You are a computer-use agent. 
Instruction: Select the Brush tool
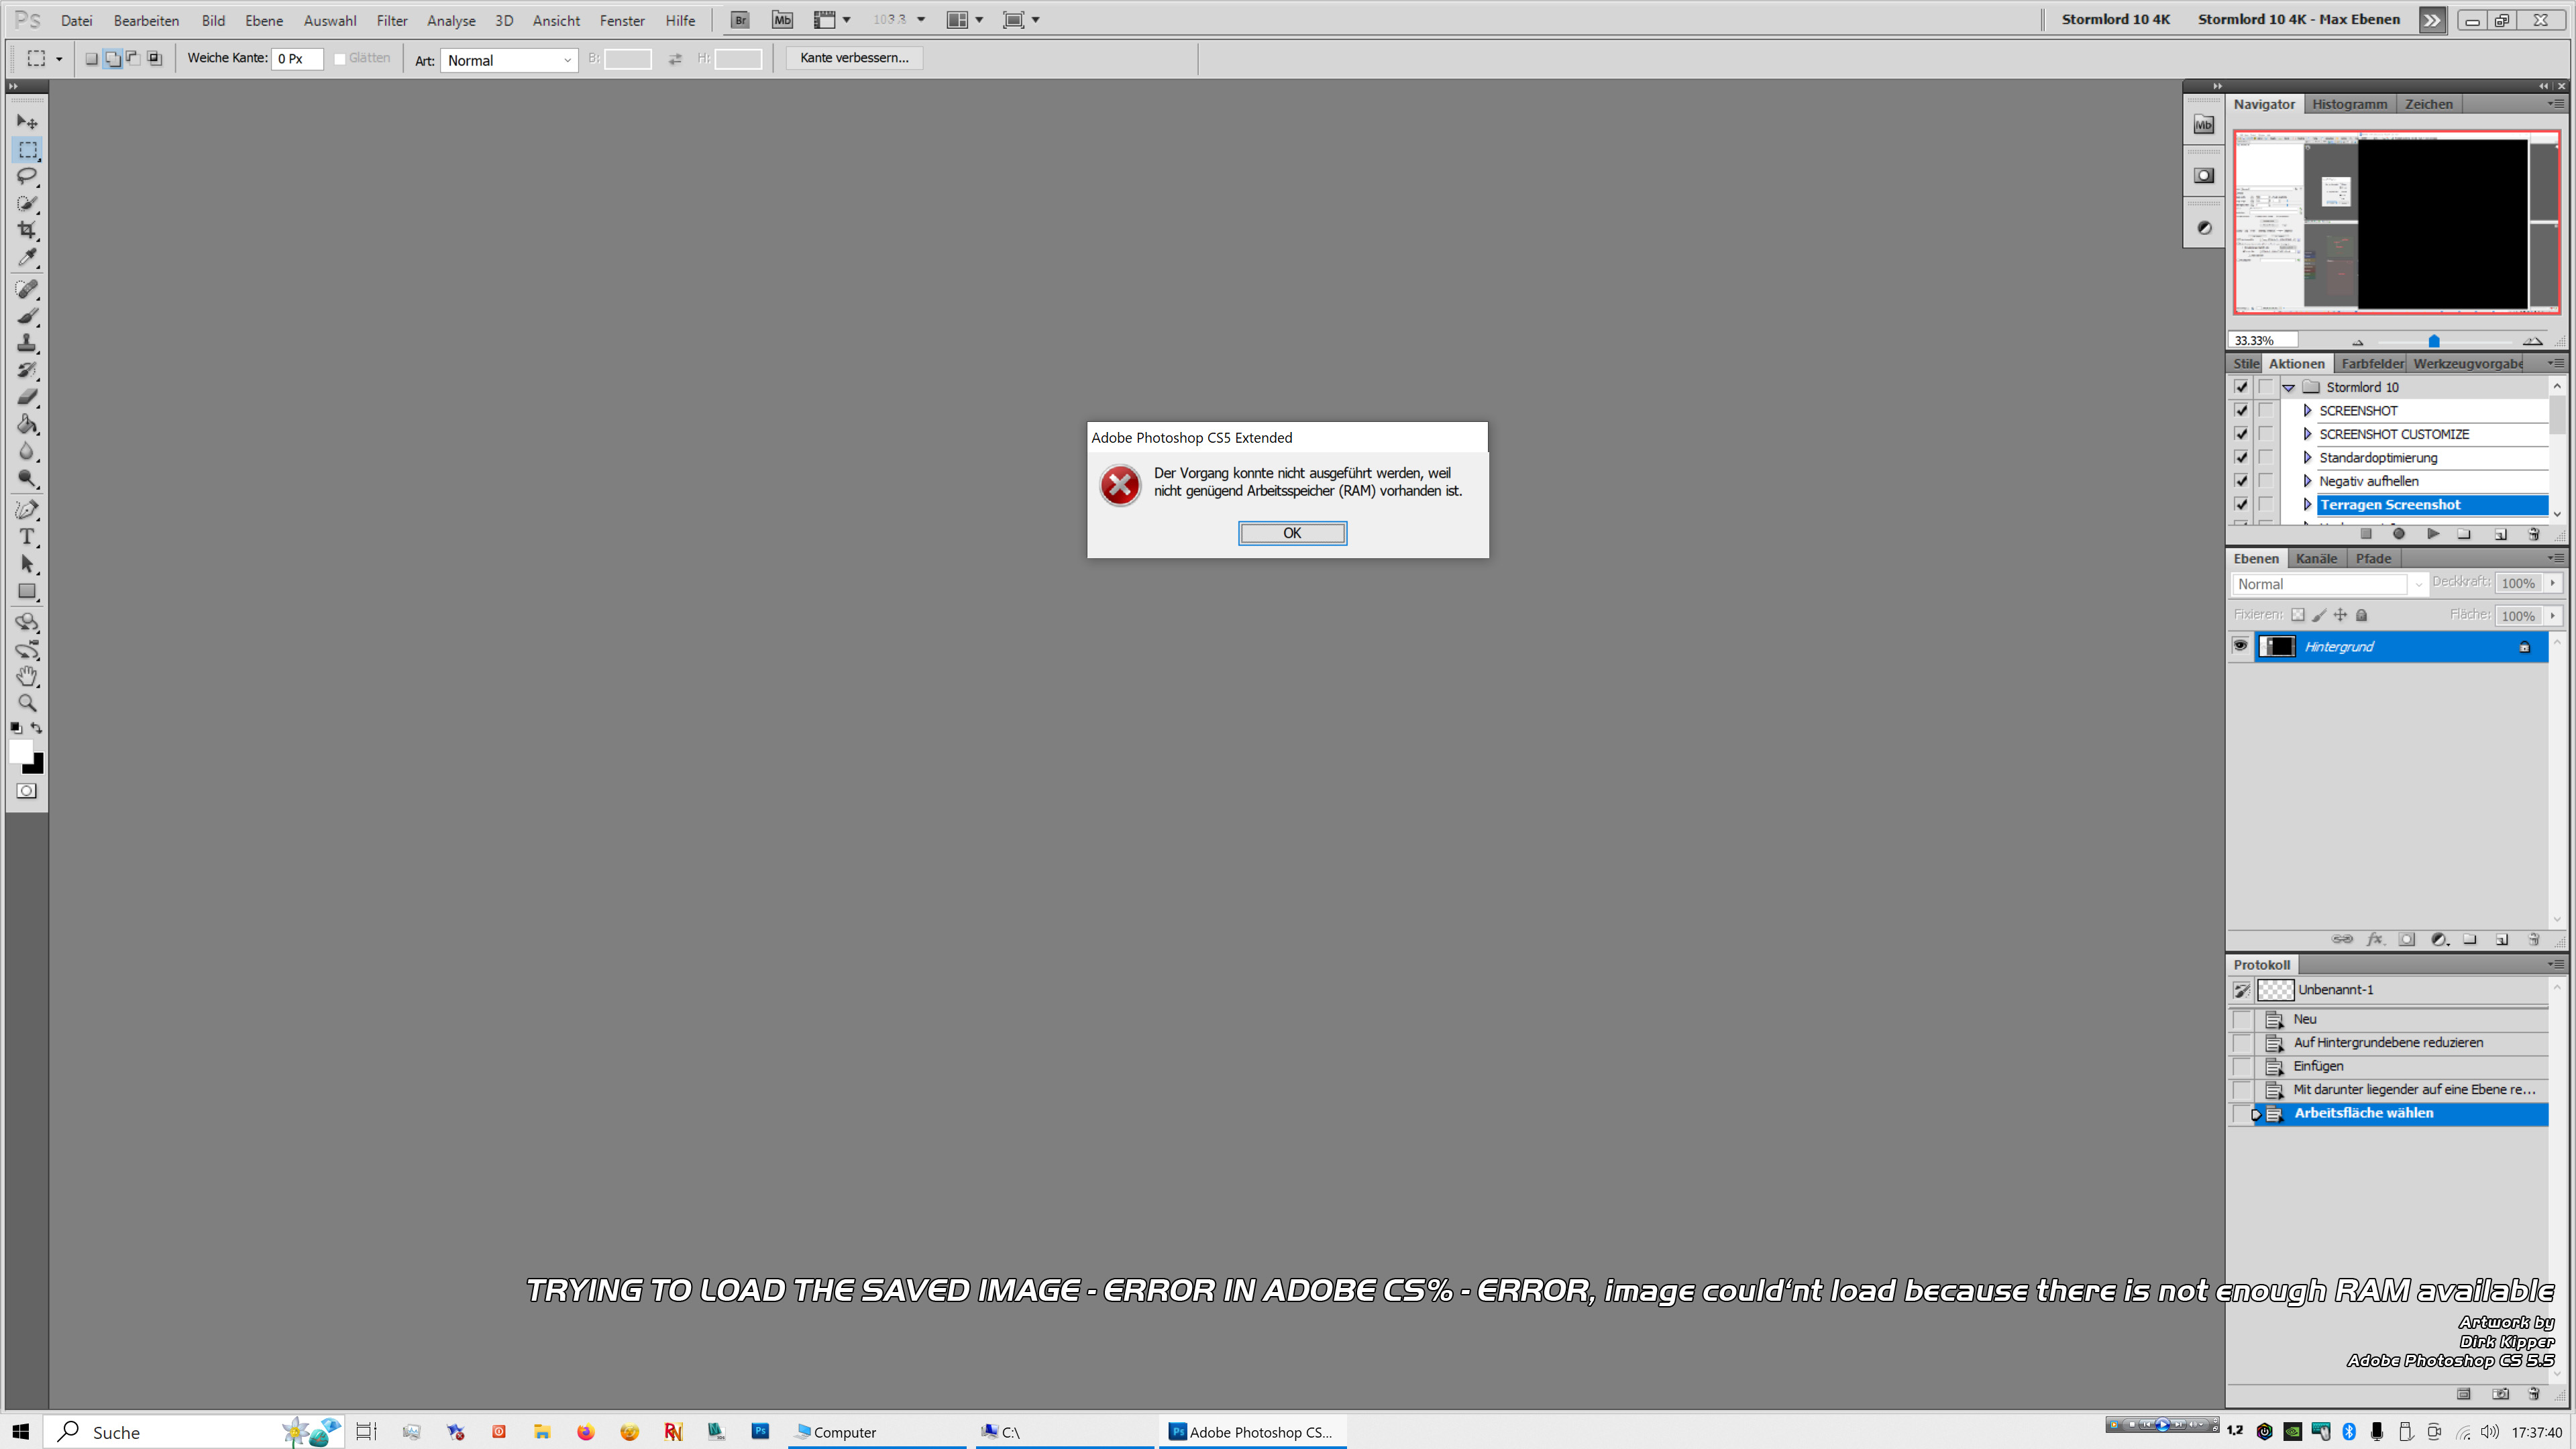pos(25,315)
